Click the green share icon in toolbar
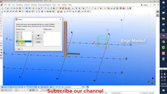The height and width of the screenshot is (94, 167). coord(11,8)
